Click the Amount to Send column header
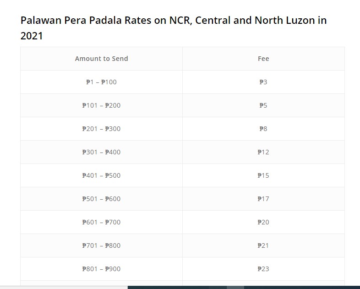The height and width of the screenshot is (289, 360). click(101, 59)
